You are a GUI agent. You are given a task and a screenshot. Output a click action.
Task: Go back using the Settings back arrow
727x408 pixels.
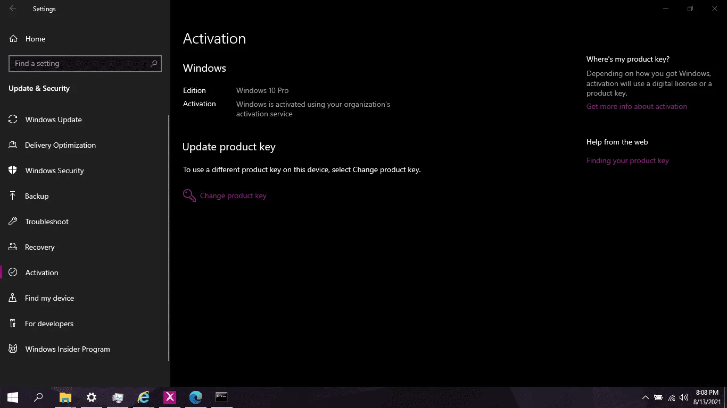(x=13, y=8)
